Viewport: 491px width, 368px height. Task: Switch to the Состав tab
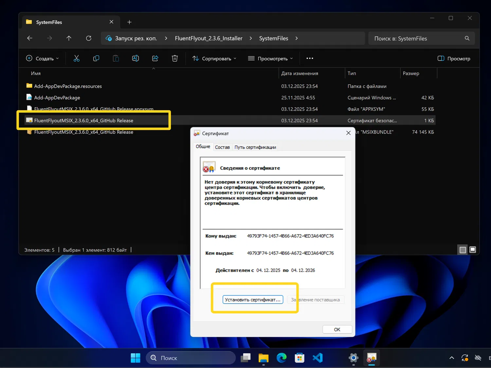222,147
